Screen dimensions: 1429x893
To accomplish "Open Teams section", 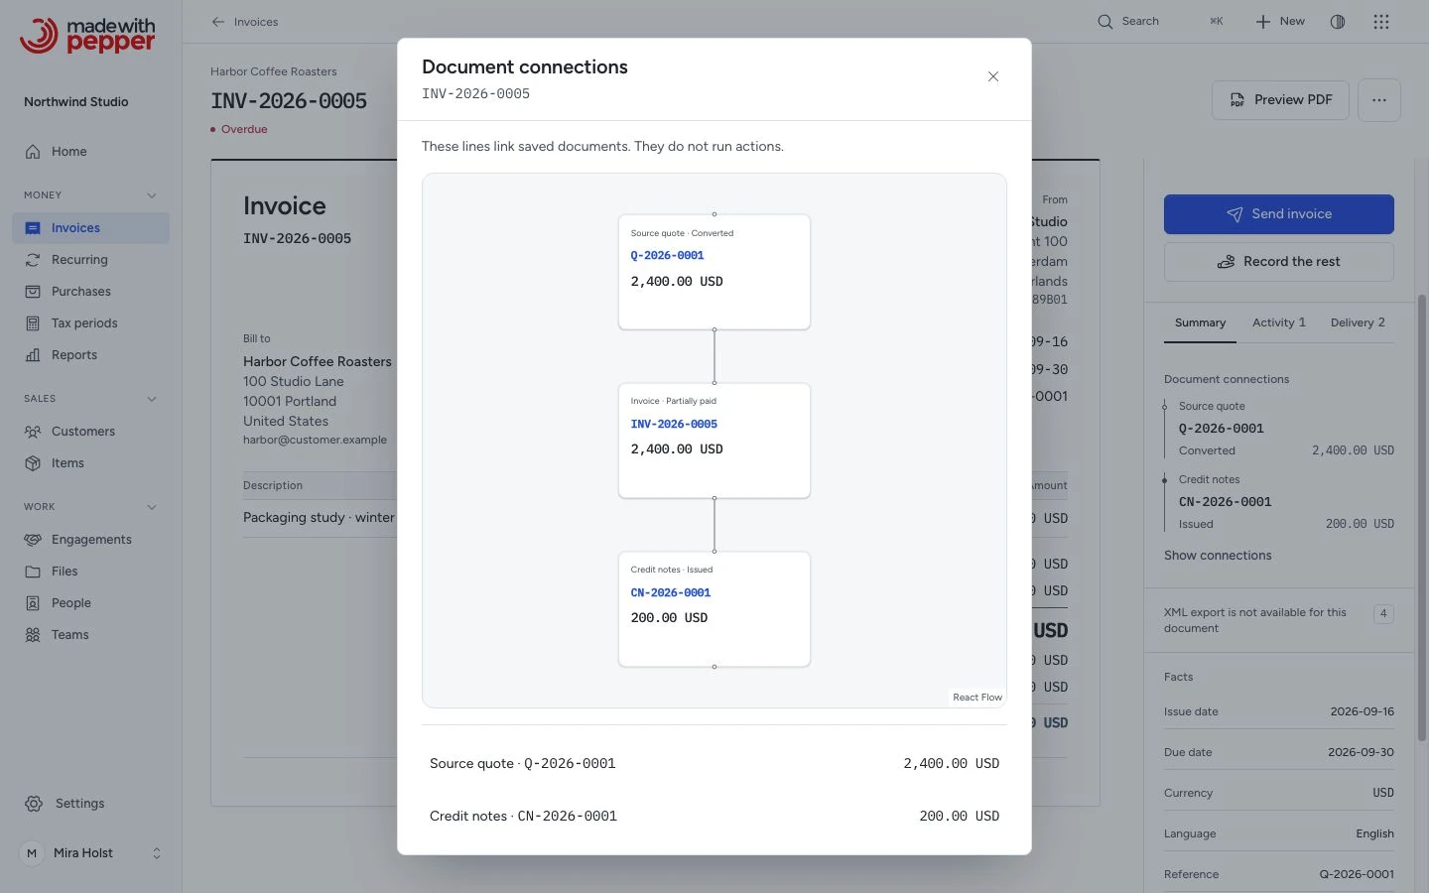I will coord(90,635).
